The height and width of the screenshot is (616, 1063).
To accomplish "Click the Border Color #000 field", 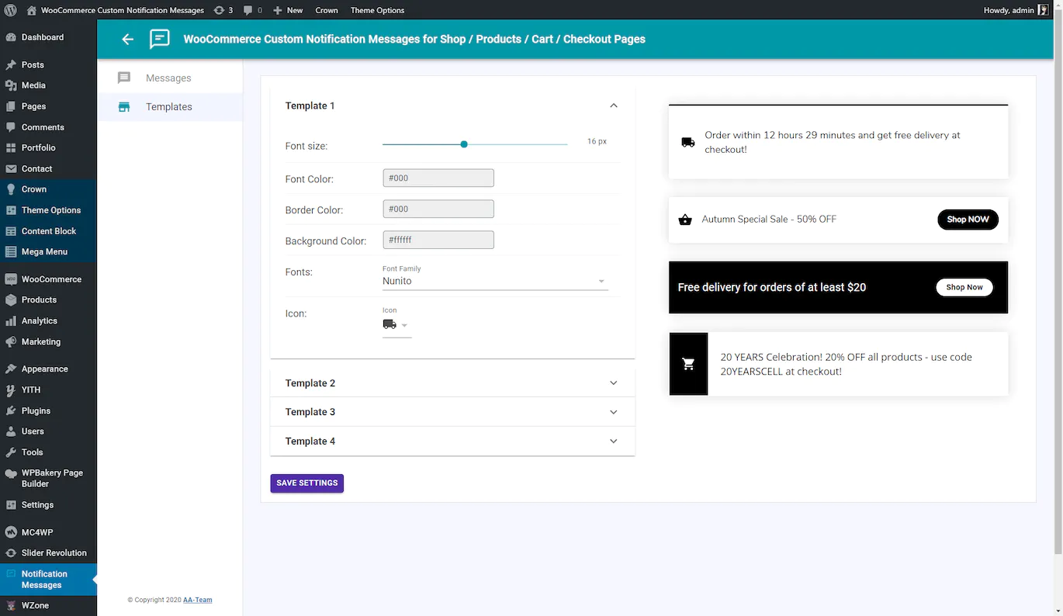I will (x=438, y=209).
